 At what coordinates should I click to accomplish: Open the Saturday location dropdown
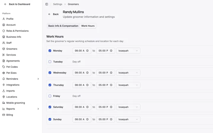pyautogui.click(x=128, y=107)
